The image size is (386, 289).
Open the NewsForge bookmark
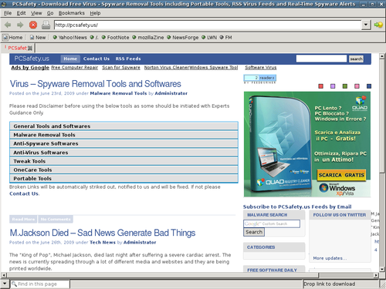click(x=183, y=38)
